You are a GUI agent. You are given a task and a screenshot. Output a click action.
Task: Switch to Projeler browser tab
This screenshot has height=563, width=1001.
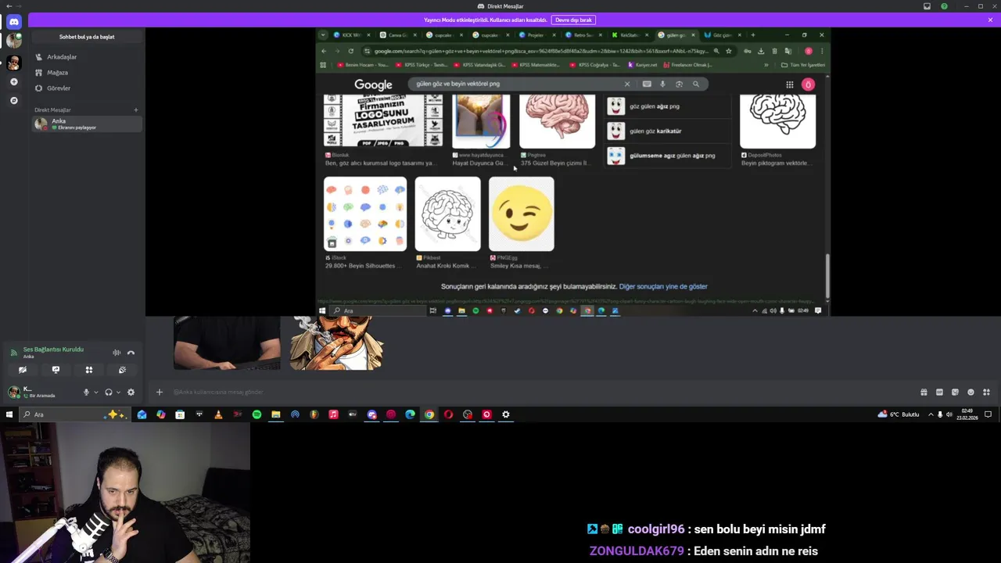tap(536, 35)
